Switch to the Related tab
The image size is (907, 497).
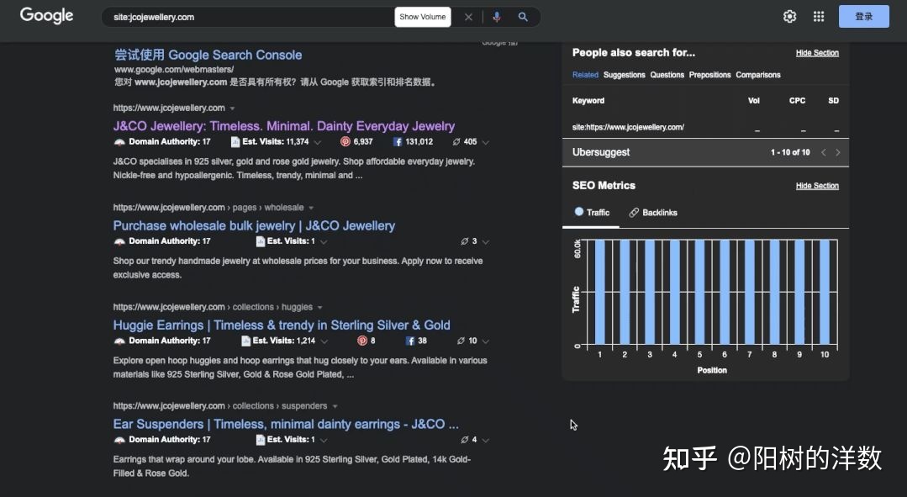[x=585, y=75]
